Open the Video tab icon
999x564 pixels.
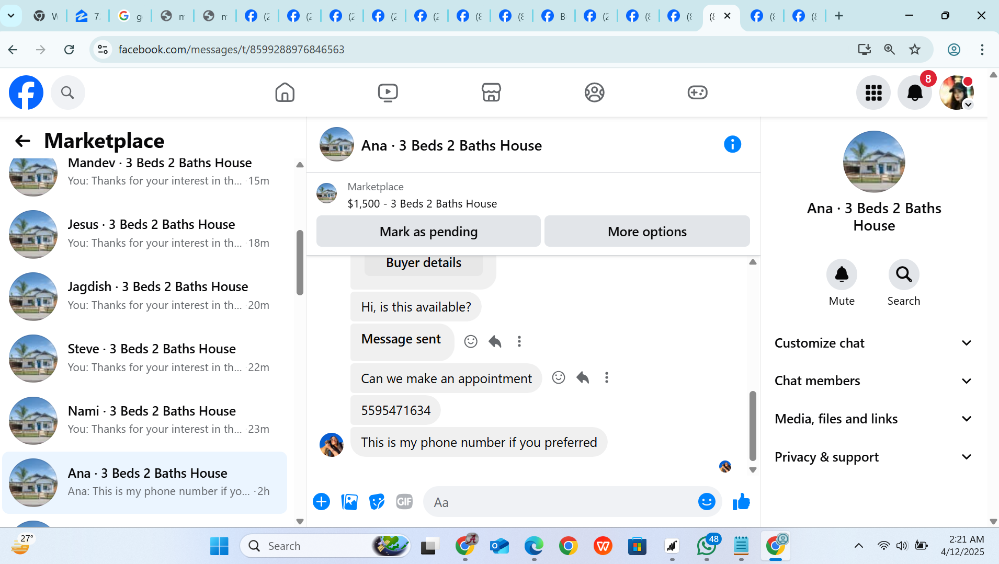pyautogui.click(x=388, y=93)
